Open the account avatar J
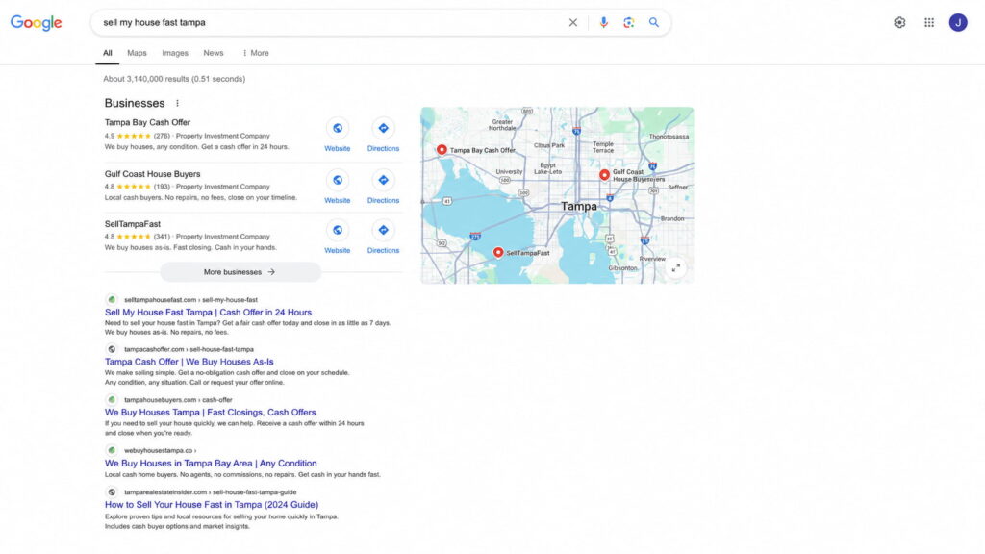This screenshot has height=554, width=985. pyautogui.click(x=958, y=23)
